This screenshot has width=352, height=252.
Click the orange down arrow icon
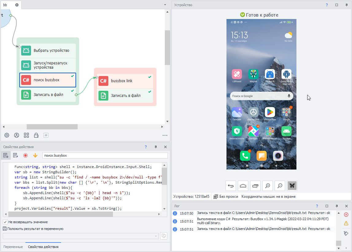point(35,155)
